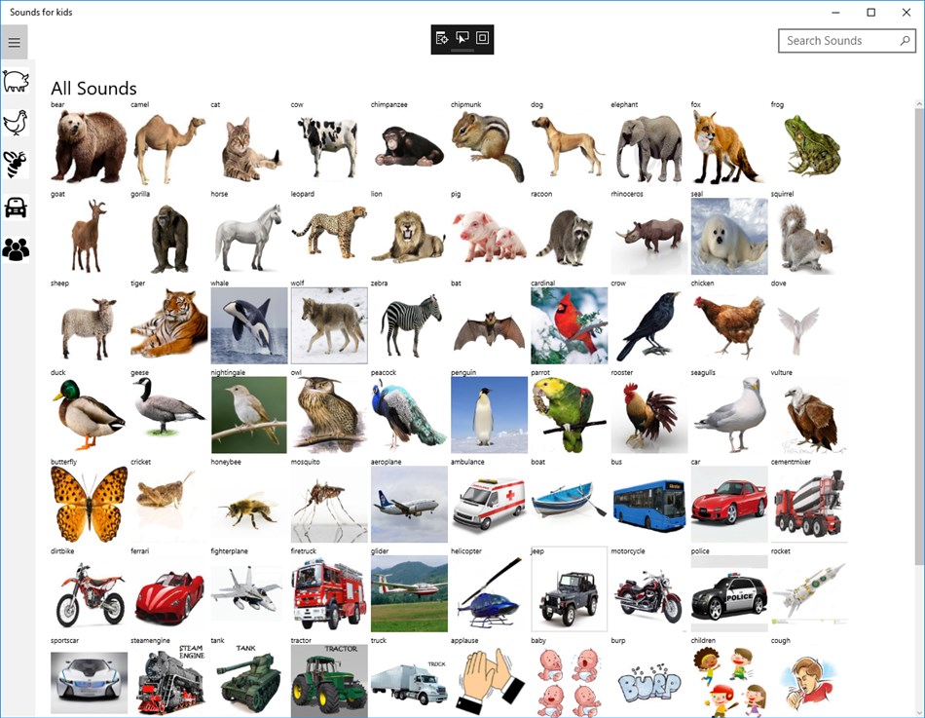
Task: Play the bear sound thumbnail
Action: 89,147
